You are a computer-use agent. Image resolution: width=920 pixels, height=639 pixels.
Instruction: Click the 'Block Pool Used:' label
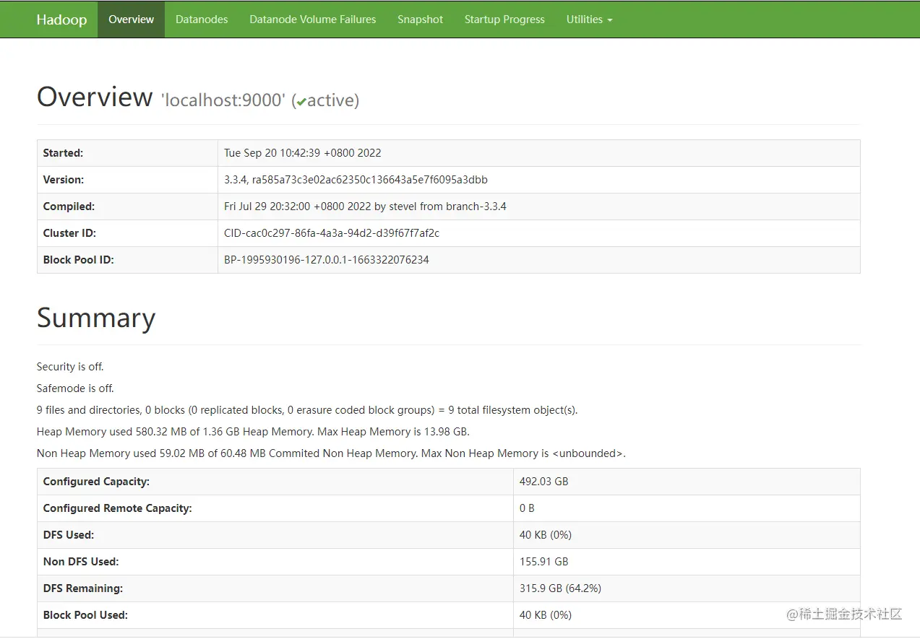pos(85,615)
